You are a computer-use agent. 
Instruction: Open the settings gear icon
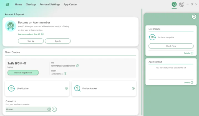coord(182,4)
